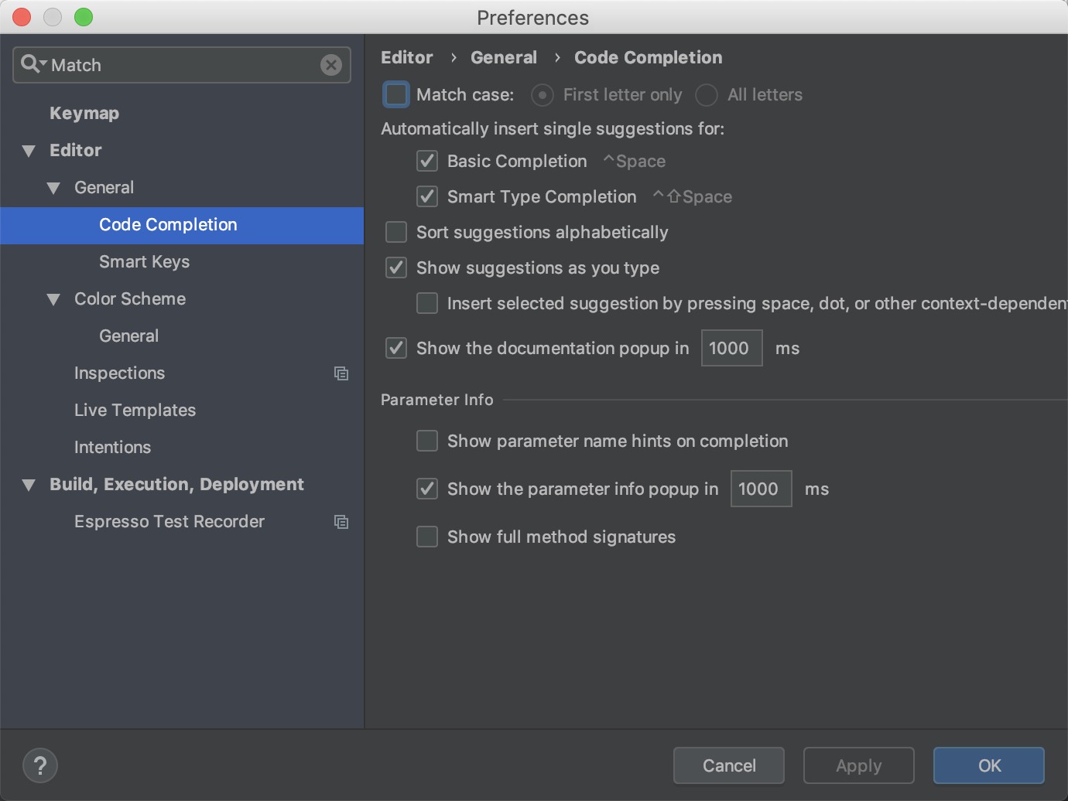Open the Smart Keys settings page
The image size is (1068, 801).
144,261
